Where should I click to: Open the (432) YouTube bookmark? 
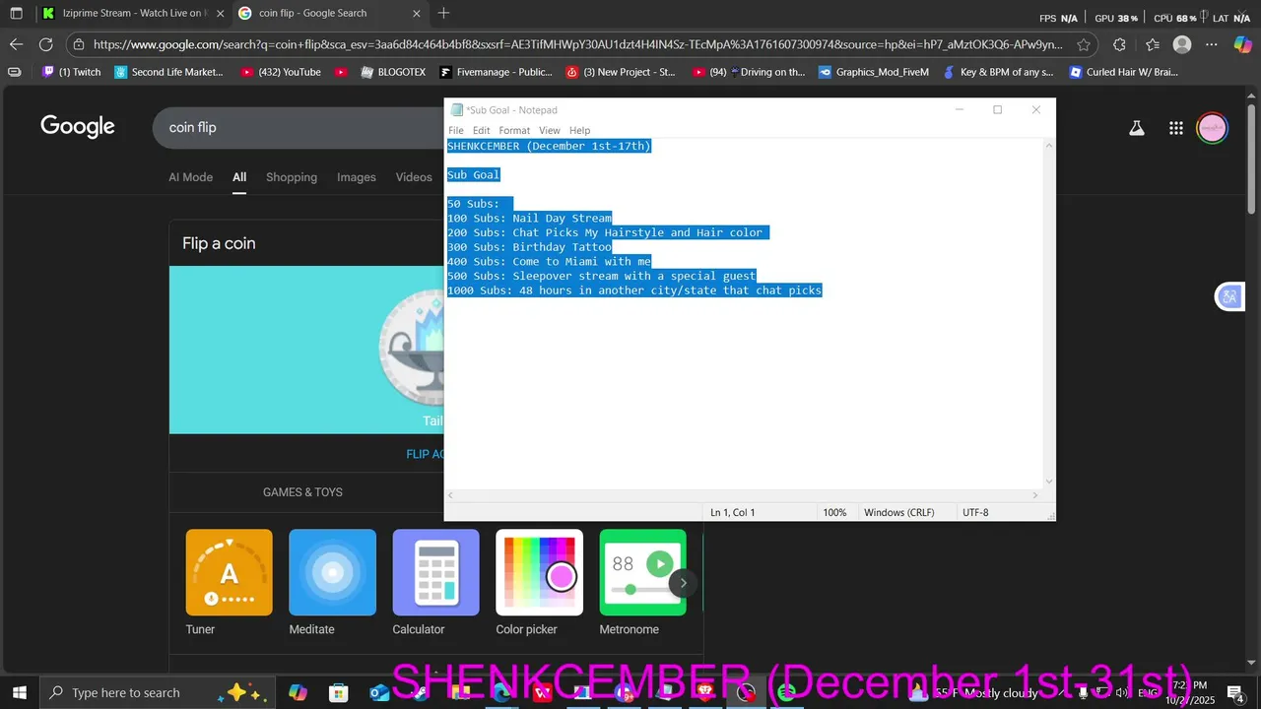coord(281,72)
